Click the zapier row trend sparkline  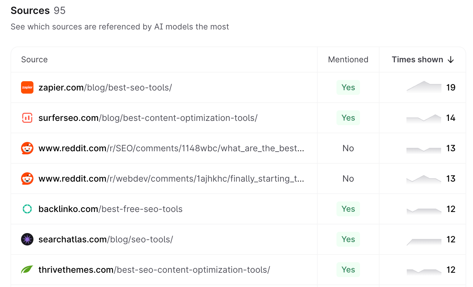423,87
